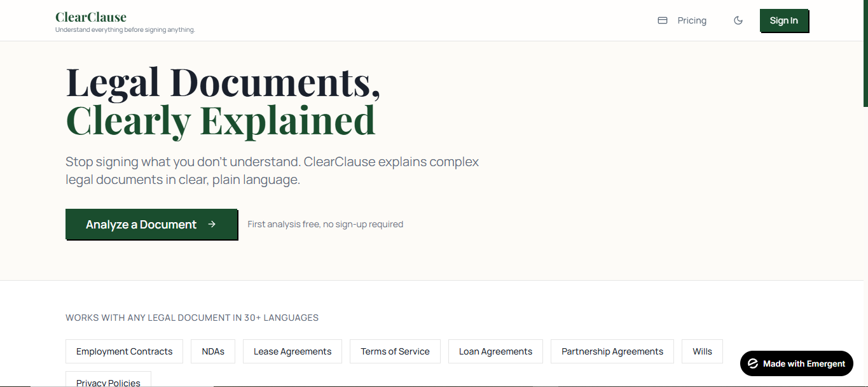This screenshot has width=868, height=387.
Task: Select the Privacy Policies tag
Action: [x=108, y=379]
